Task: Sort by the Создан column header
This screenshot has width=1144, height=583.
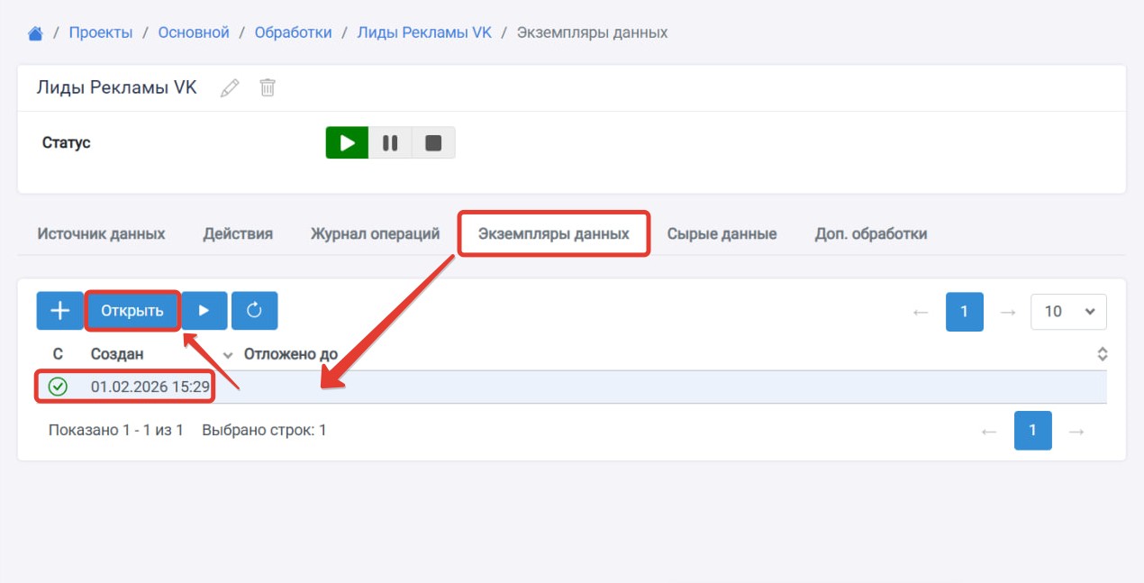Action: [x=117, y=354]
